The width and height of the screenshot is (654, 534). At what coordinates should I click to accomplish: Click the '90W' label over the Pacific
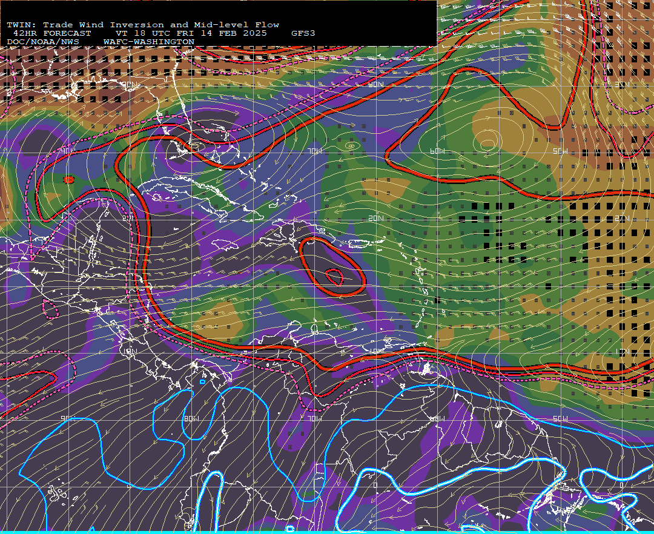coord(68,418)
